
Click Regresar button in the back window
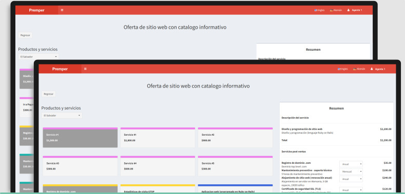tap(25, 35)
